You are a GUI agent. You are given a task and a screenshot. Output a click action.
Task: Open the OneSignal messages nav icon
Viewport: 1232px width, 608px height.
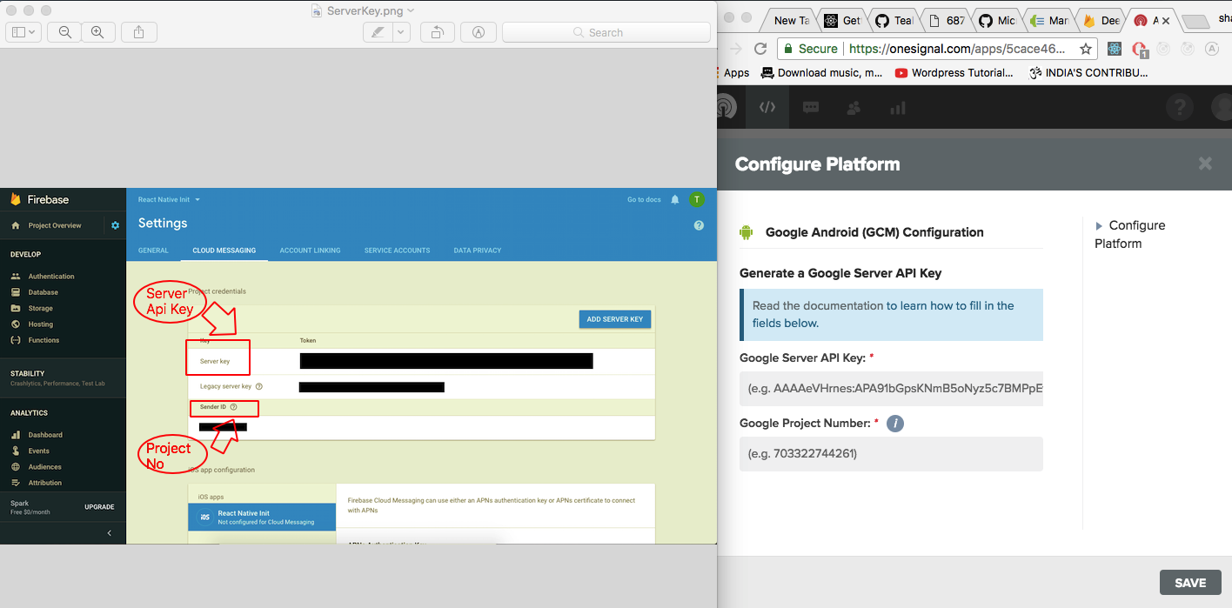[x=810, y=108]
